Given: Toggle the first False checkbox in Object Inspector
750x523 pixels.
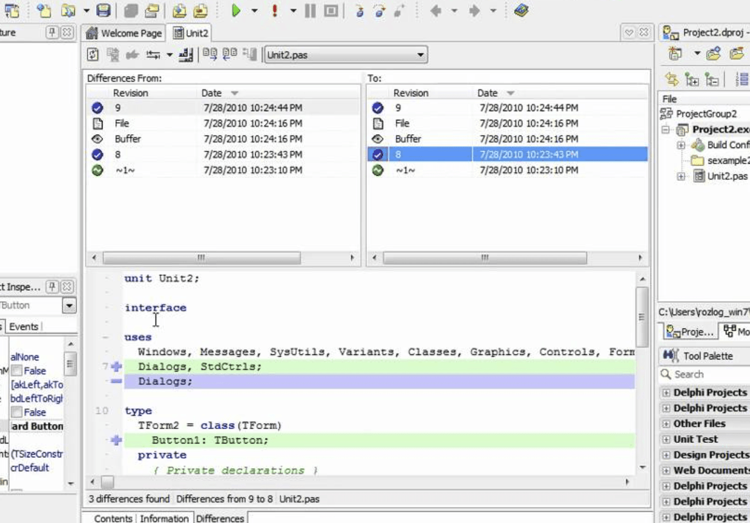Looking at the screenshot, I should (17, 371).
